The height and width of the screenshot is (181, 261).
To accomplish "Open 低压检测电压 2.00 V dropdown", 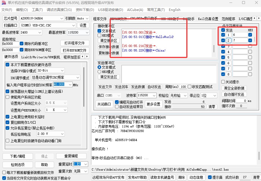I will tap(62, 134).
